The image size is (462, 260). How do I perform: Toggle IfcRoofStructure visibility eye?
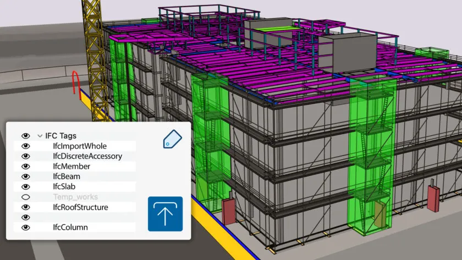pos(25,207)
